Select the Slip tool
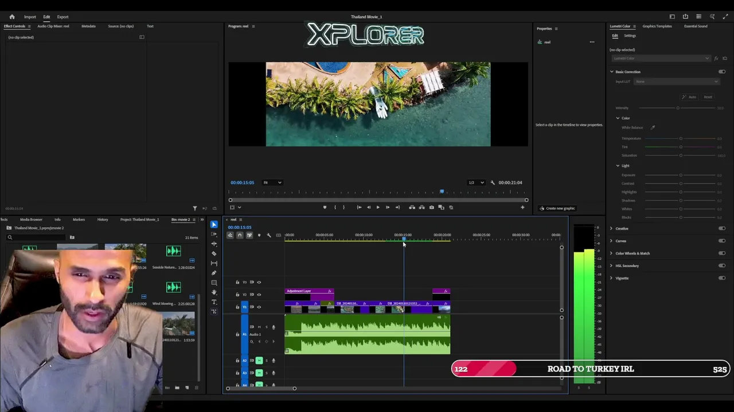The height and width of the screenshot is (412, 734). [214, 263]
